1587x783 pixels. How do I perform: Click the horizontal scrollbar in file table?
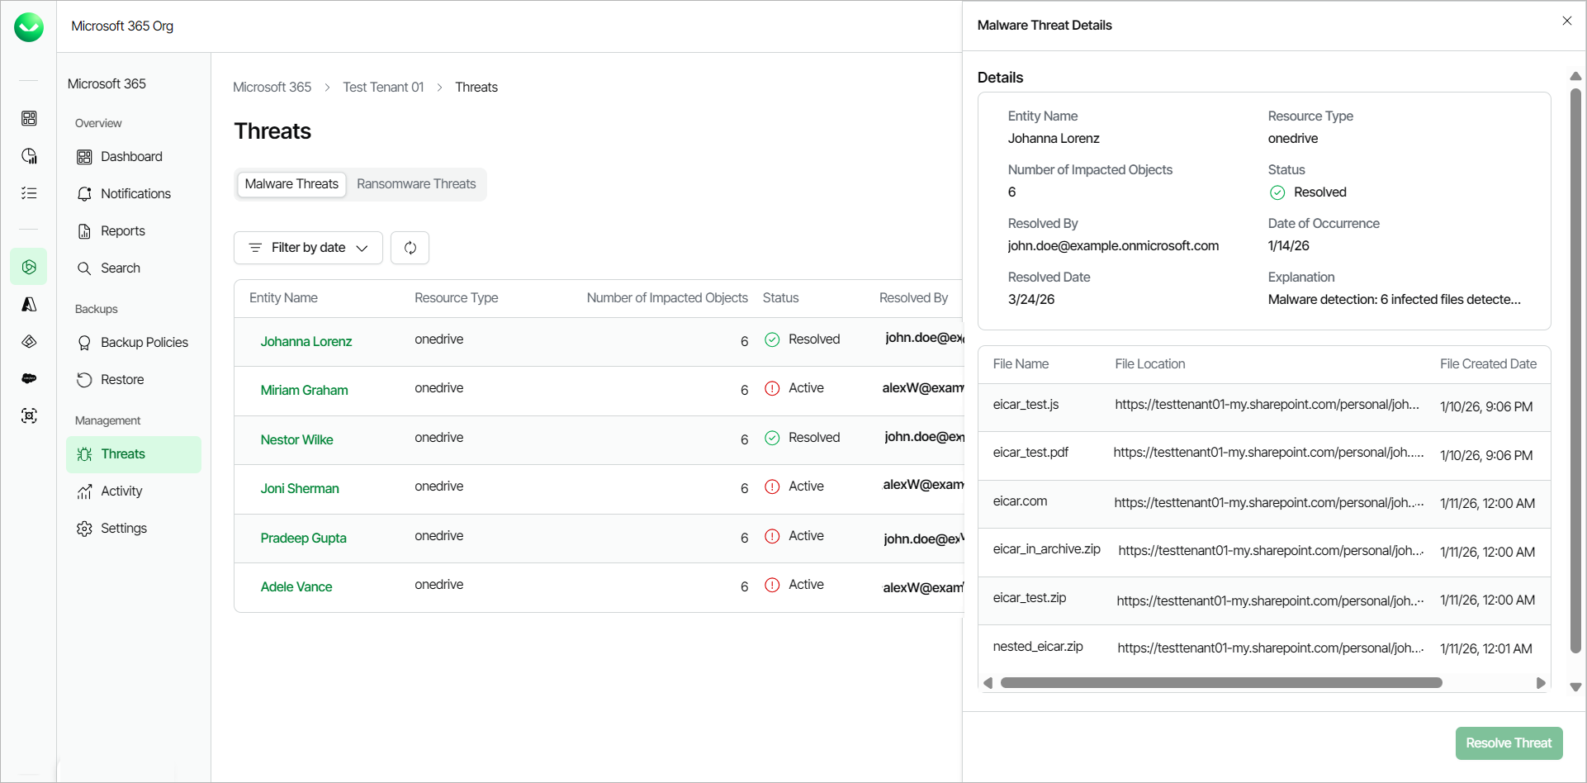tap(1220, 683)
